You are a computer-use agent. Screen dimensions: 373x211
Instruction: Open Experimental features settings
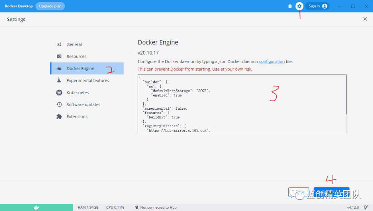coord(87,80)
